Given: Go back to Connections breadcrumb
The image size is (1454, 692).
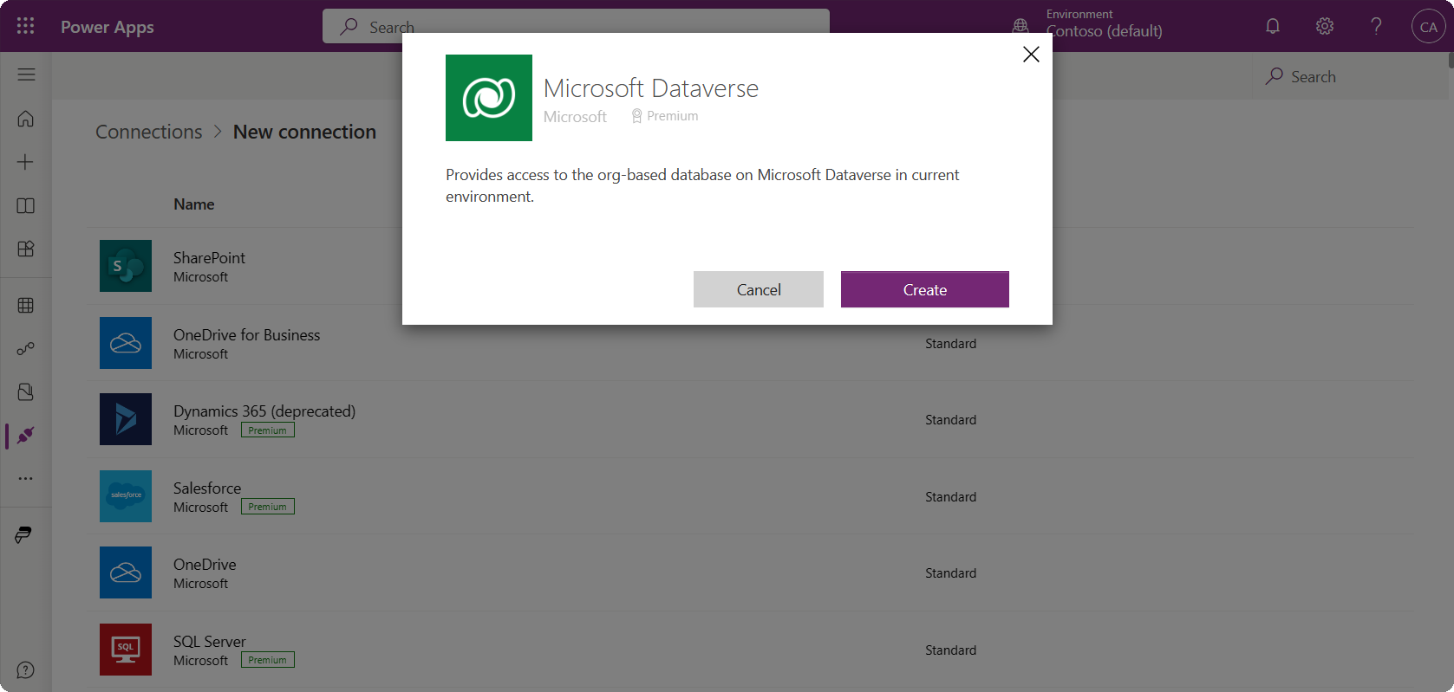Looking at the screenshot, I should tap(148, 132).
